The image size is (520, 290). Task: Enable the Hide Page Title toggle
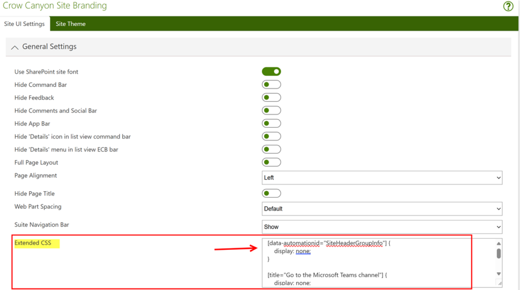pos(271,193)
